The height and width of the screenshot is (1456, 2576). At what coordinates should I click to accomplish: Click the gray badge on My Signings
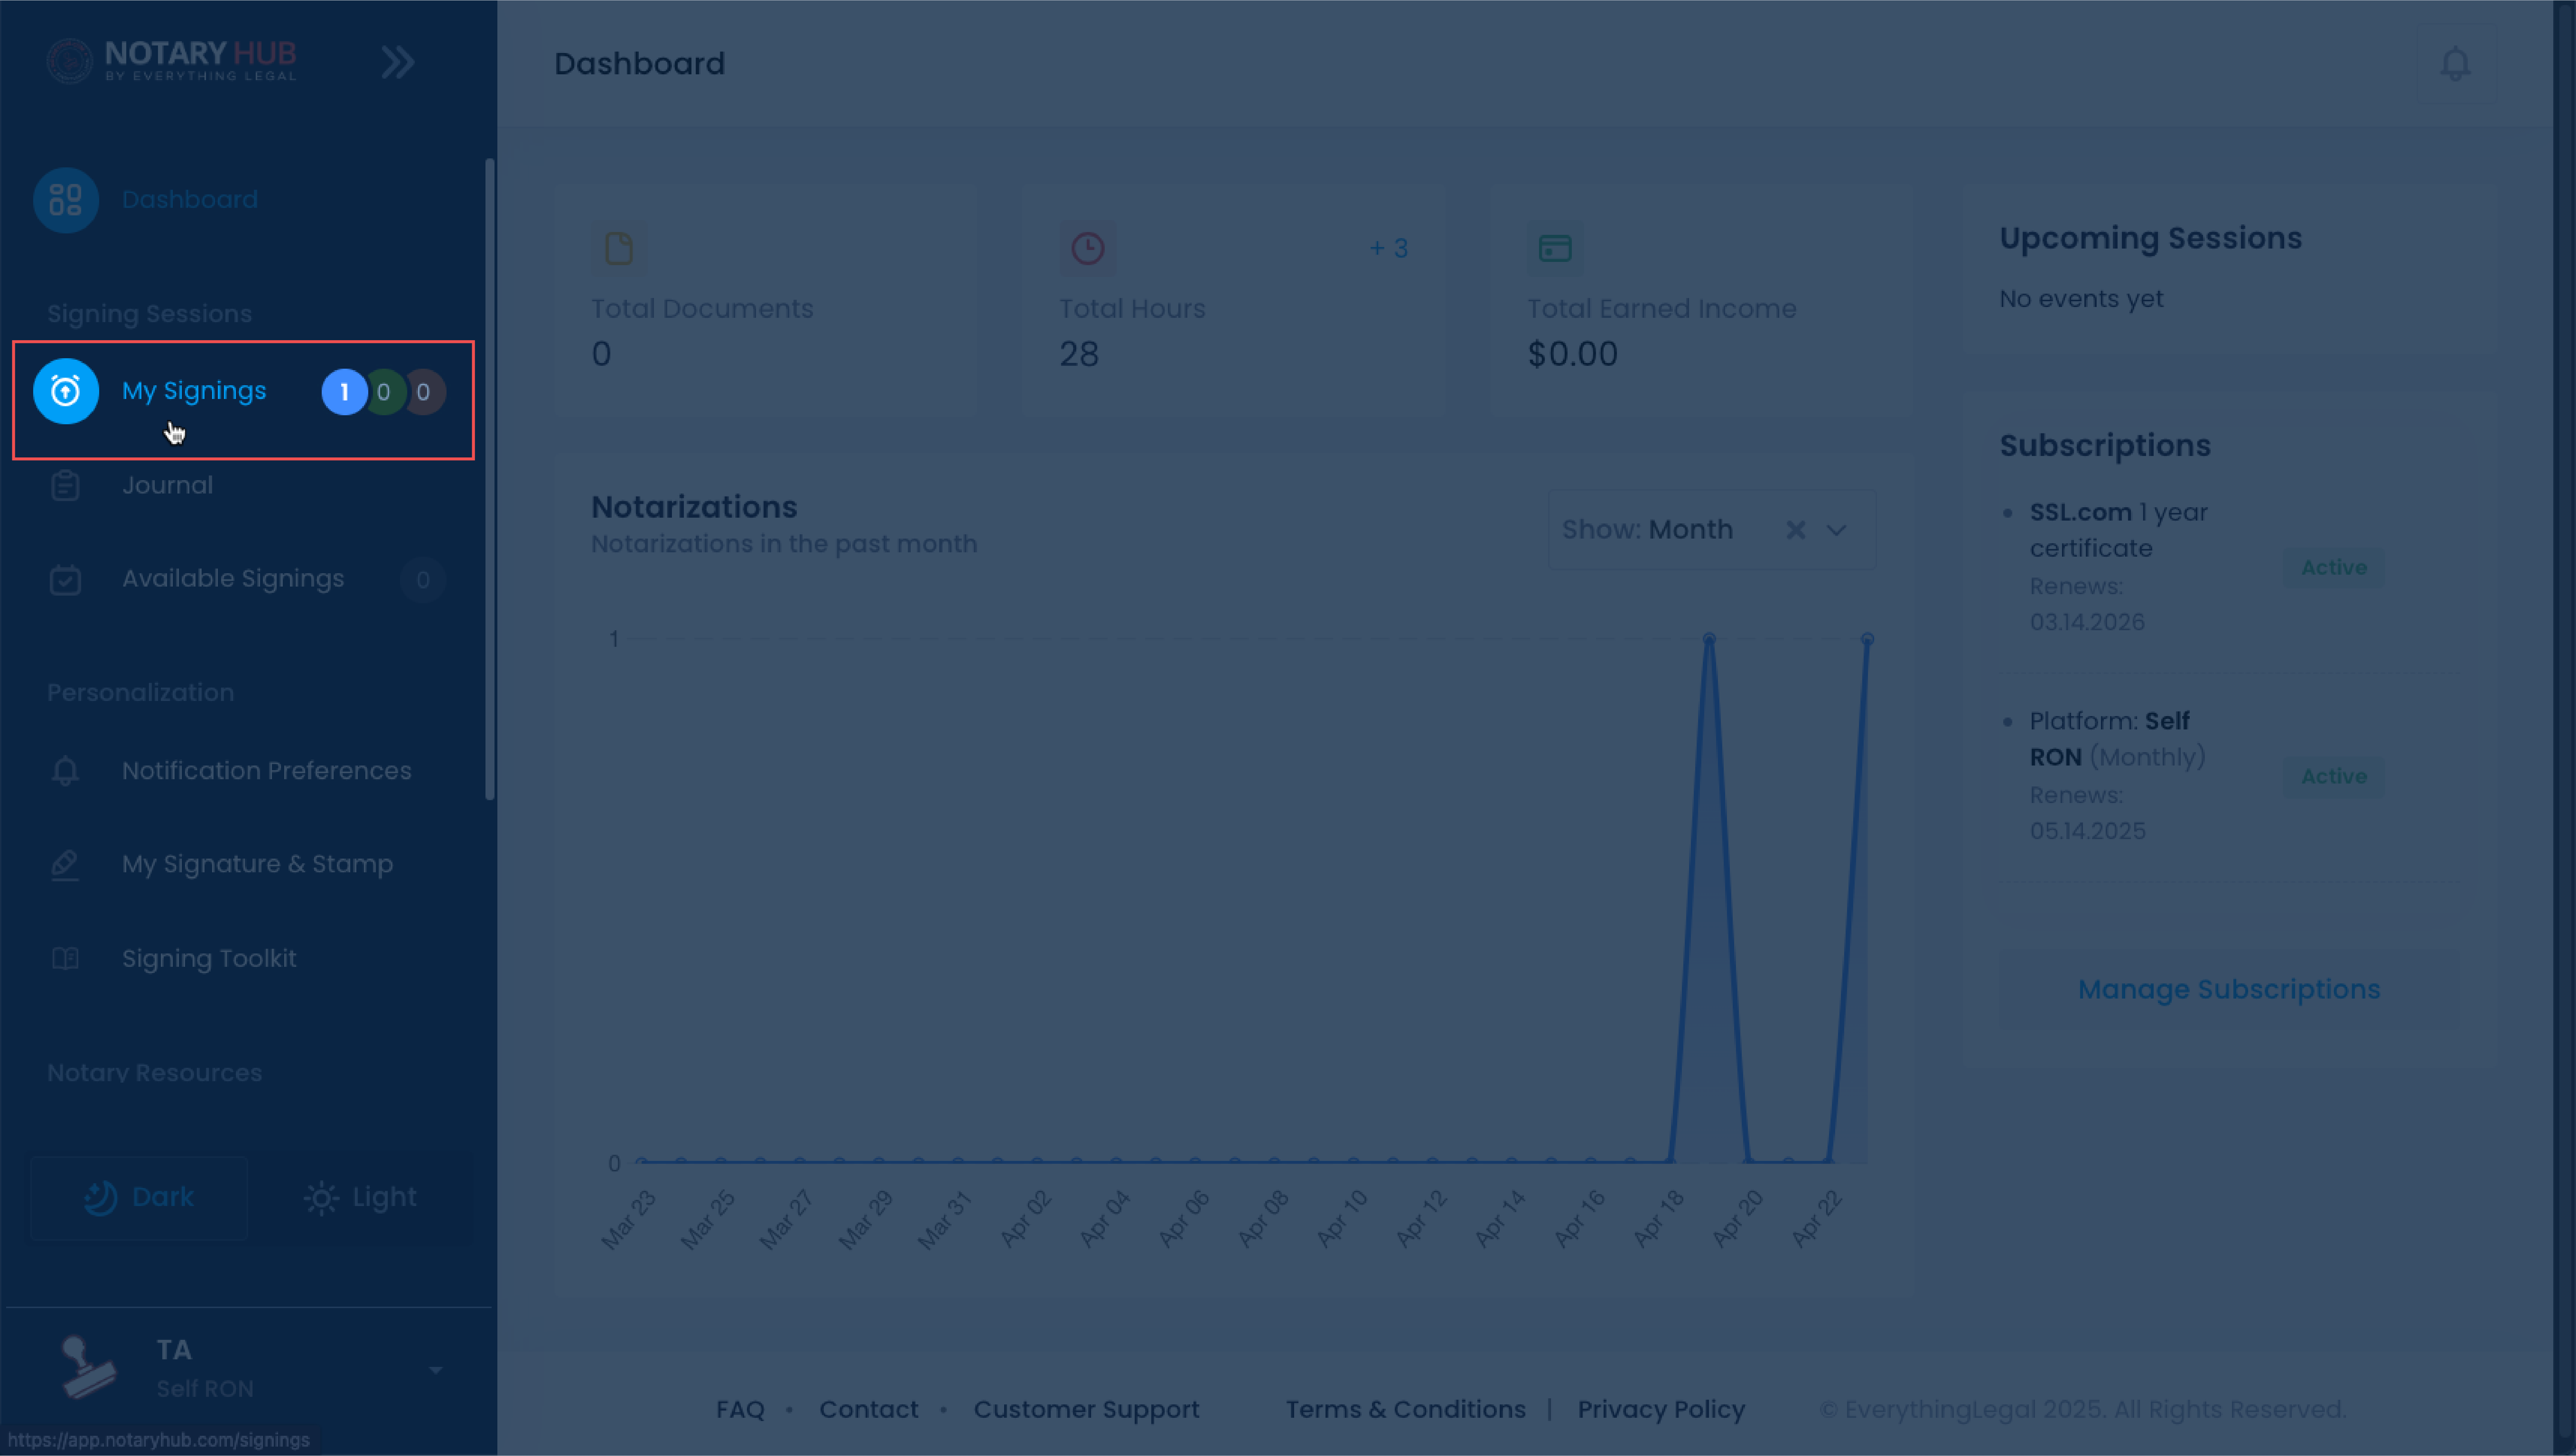tap(424, 392)
